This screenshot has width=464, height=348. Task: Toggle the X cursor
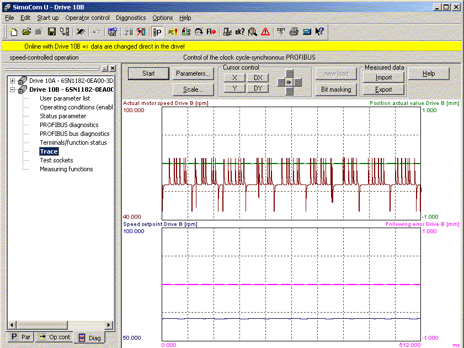pos(234,77)
